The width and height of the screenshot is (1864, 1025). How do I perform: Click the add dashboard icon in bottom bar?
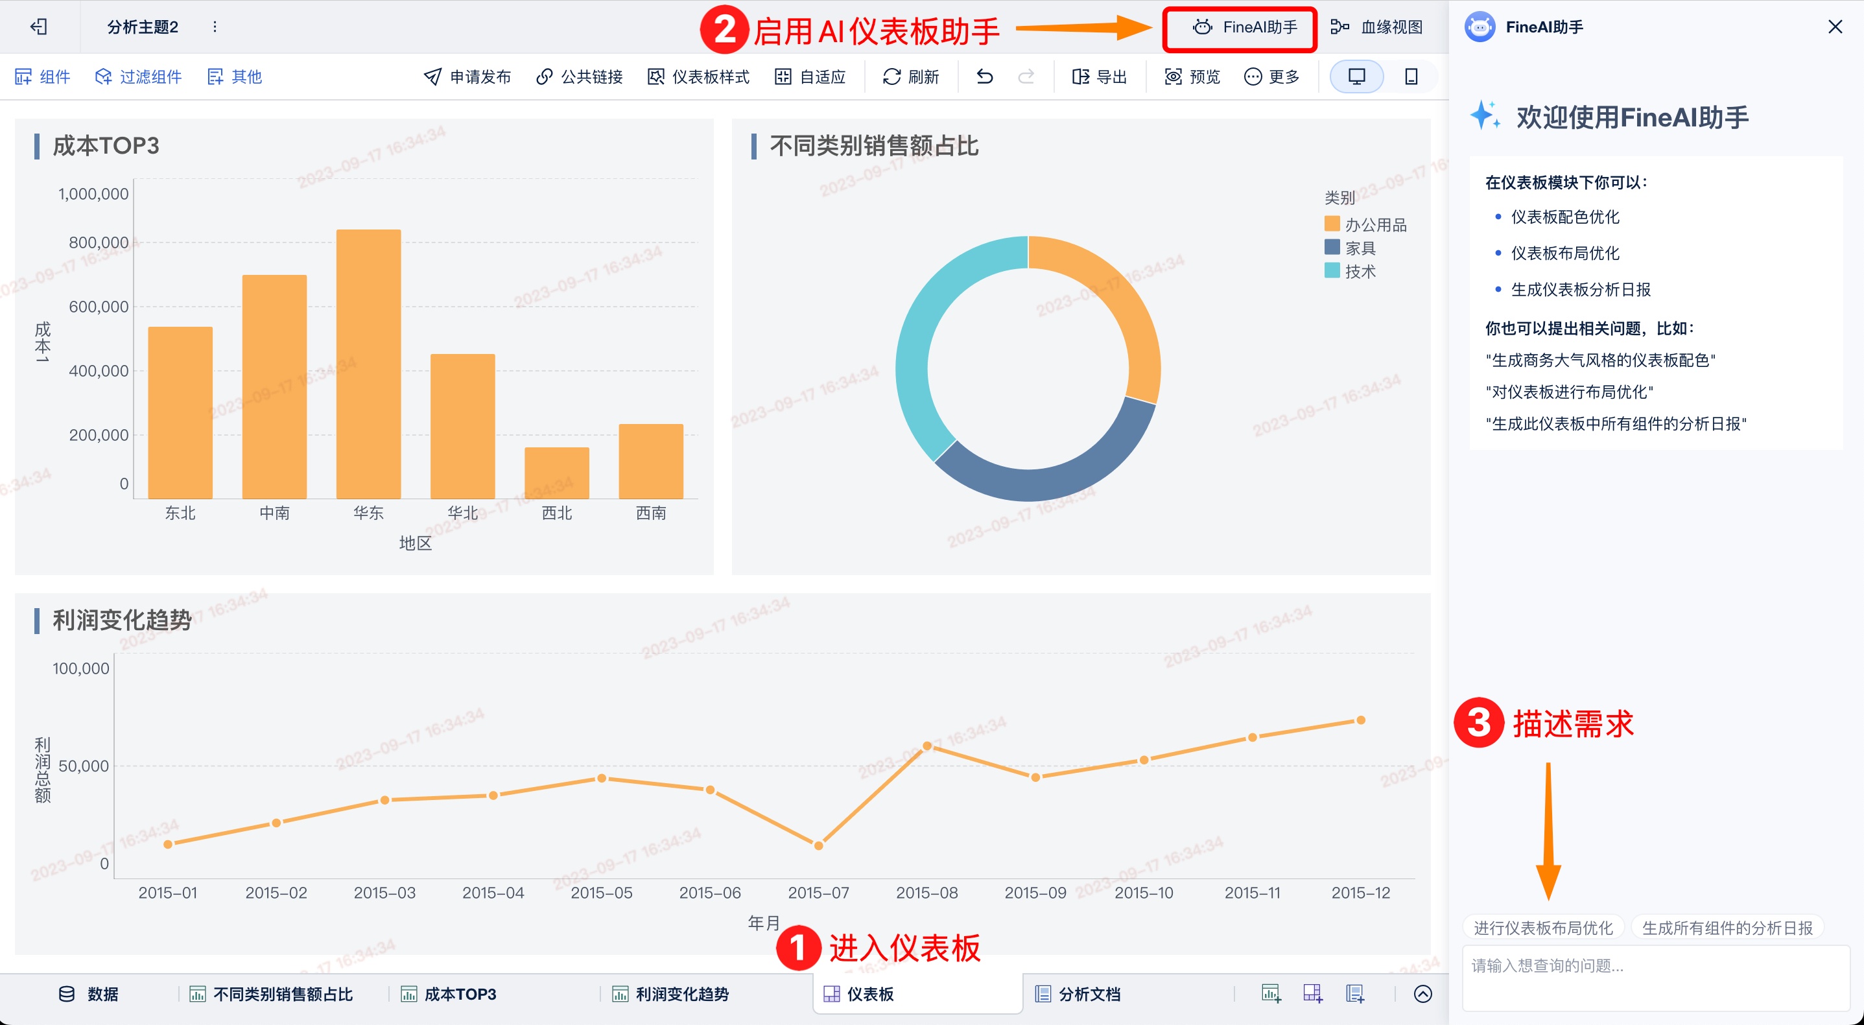tap(1313, 993)
